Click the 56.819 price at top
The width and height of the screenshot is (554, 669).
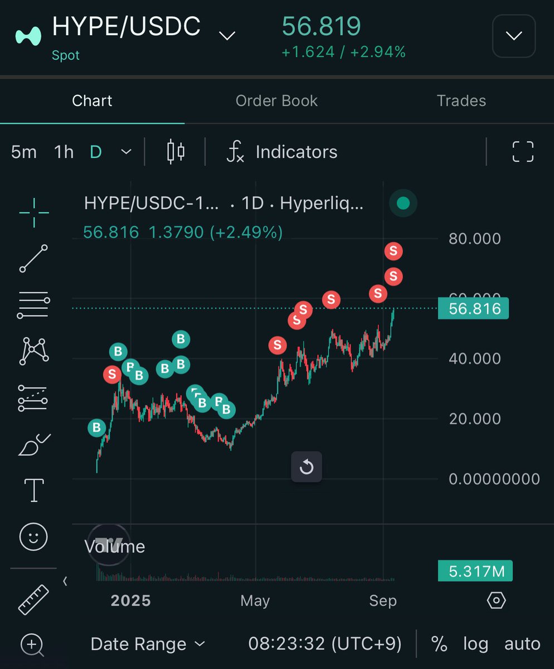tap(321, 26)
